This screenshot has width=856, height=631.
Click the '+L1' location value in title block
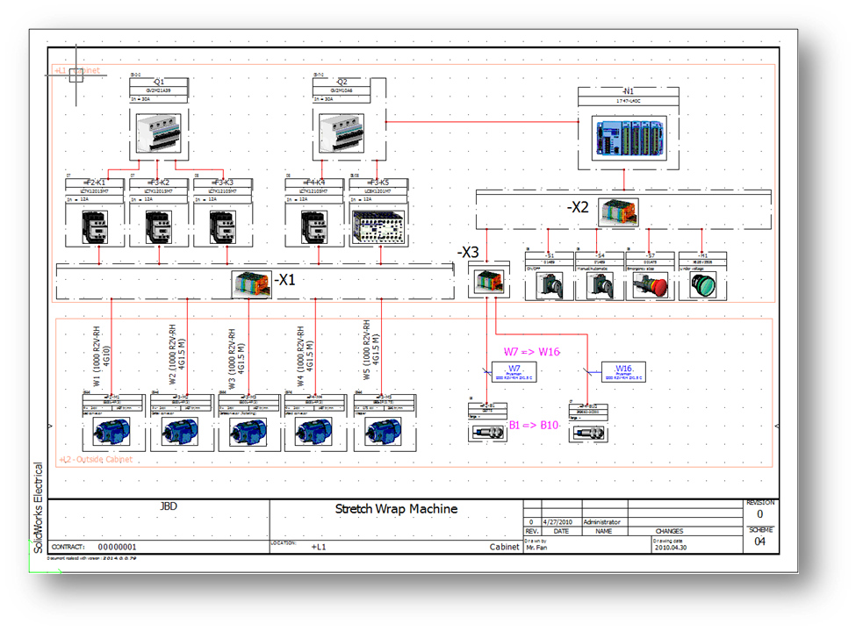pyautogui.click(x=319, y=547)
